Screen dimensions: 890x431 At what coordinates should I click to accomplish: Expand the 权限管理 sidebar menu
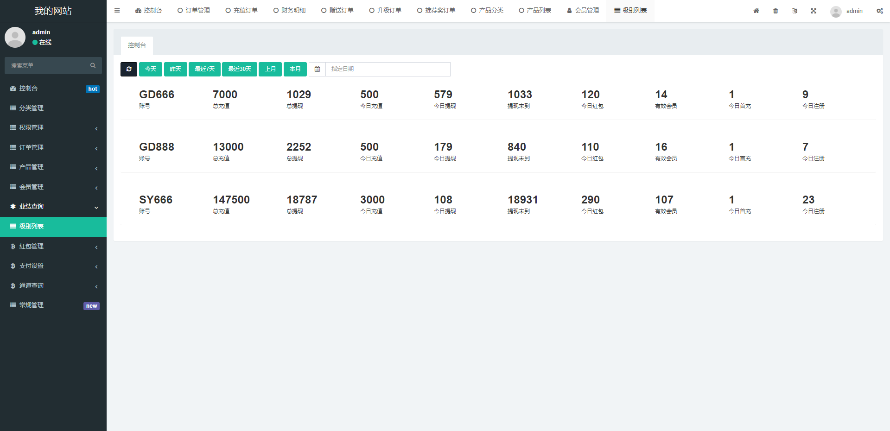pos(53,128)
